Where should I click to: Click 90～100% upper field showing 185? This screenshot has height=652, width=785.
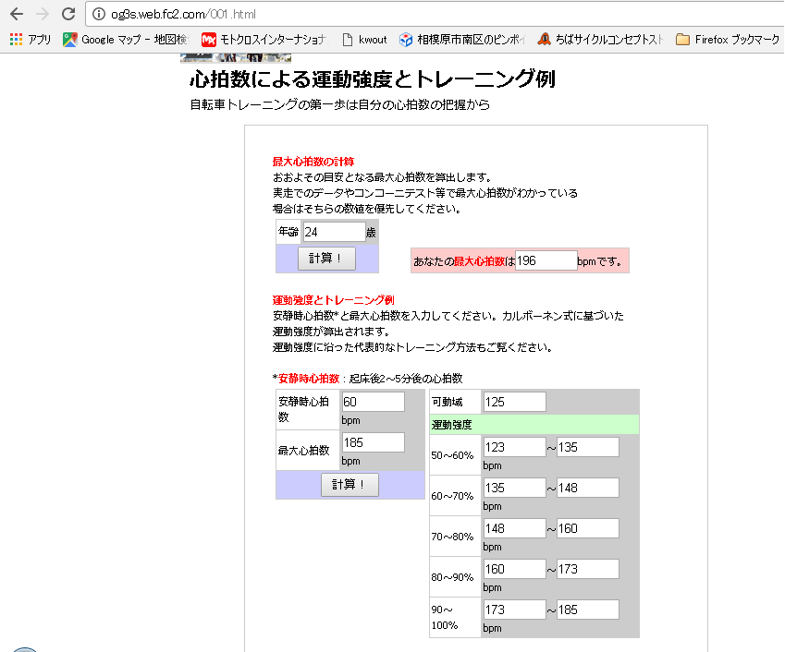588,610
